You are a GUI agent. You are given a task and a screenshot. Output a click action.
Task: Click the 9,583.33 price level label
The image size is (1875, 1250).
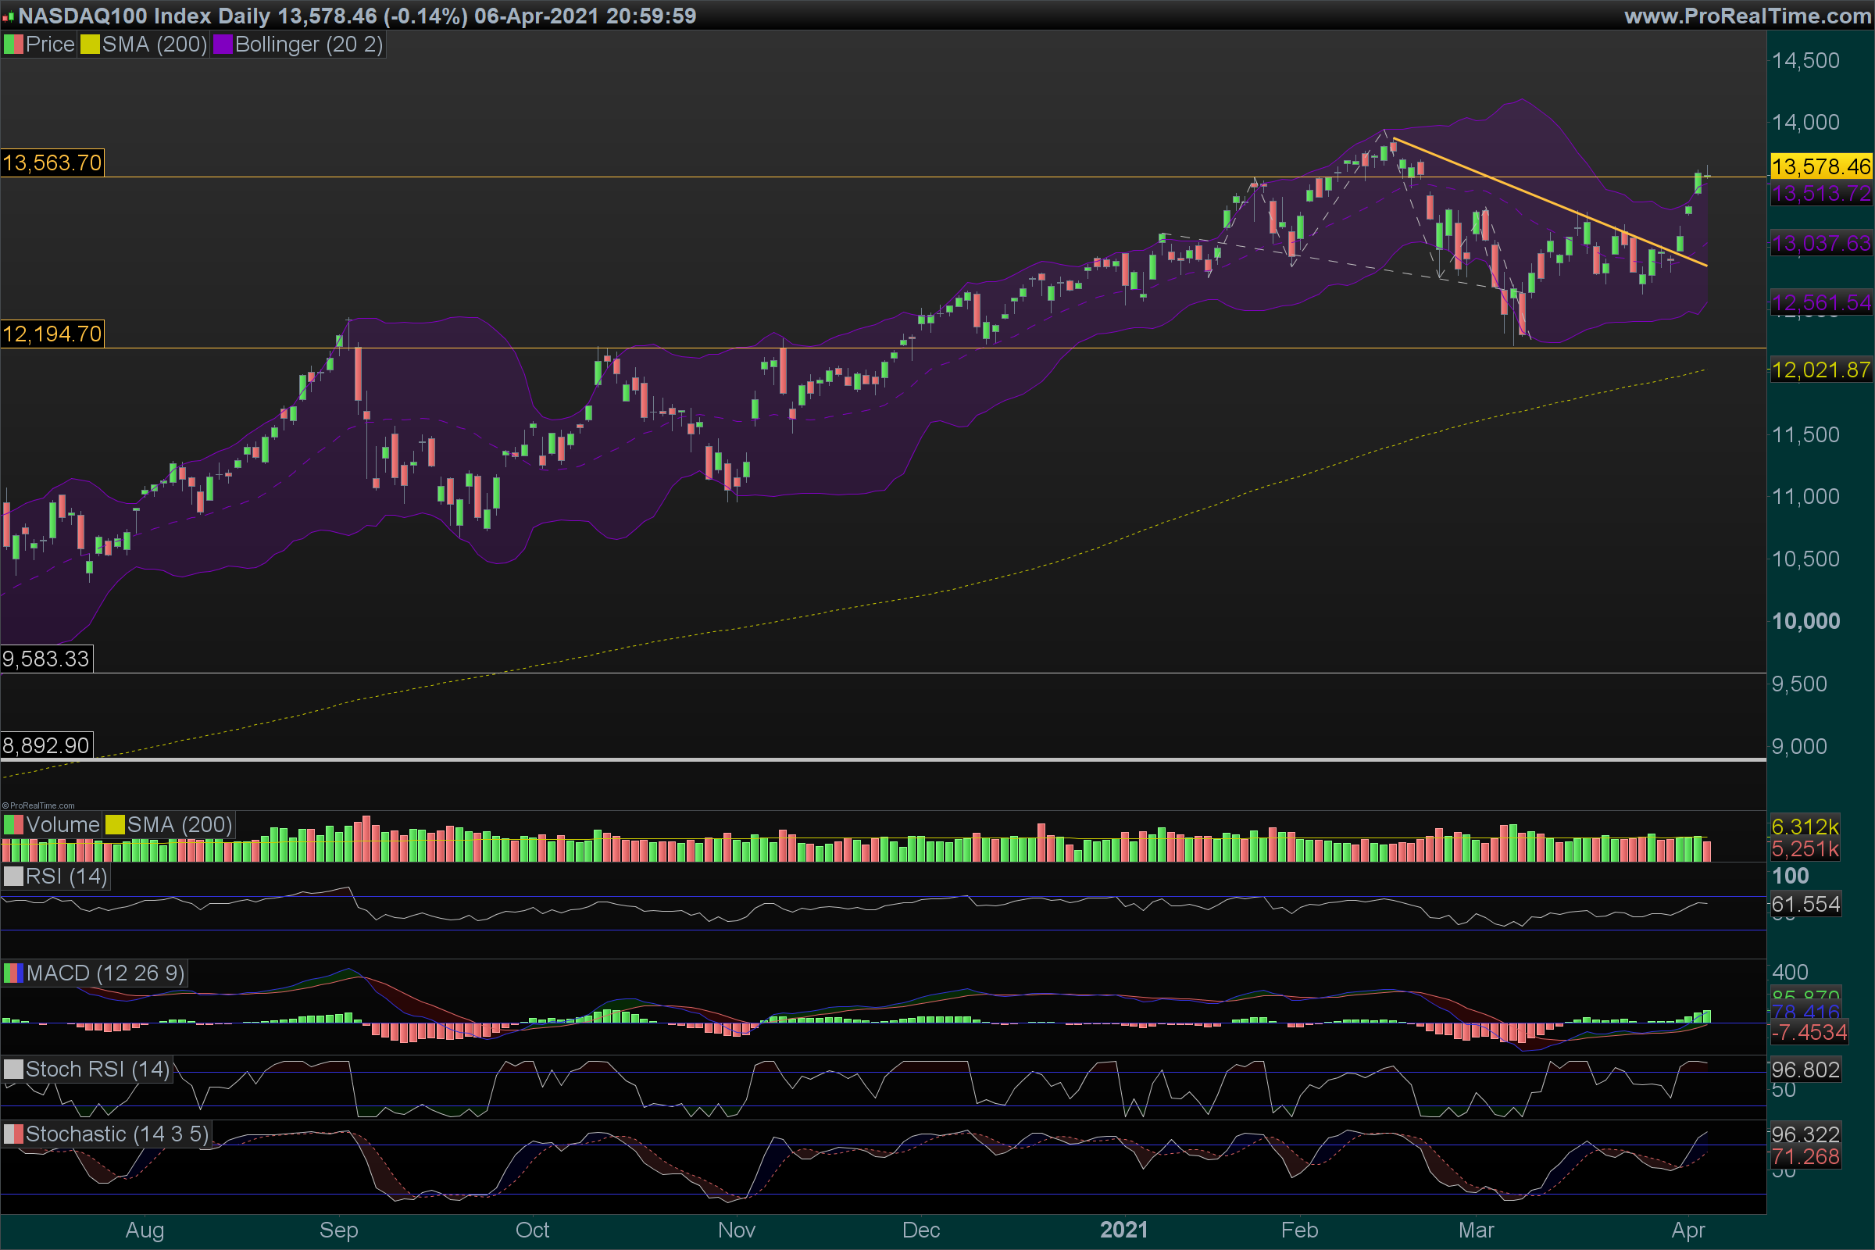pyautogui.click(x=46, y=659)
